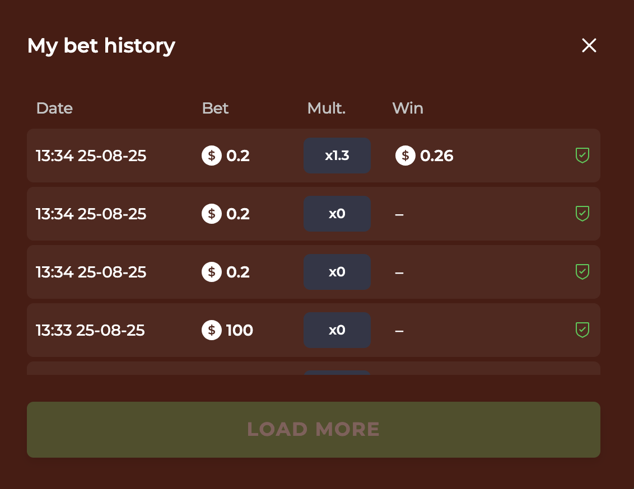Click the x0 badge on the 100 bet row
The height and width of the screenshot is (489, 634).
click(x=337, y=330)
